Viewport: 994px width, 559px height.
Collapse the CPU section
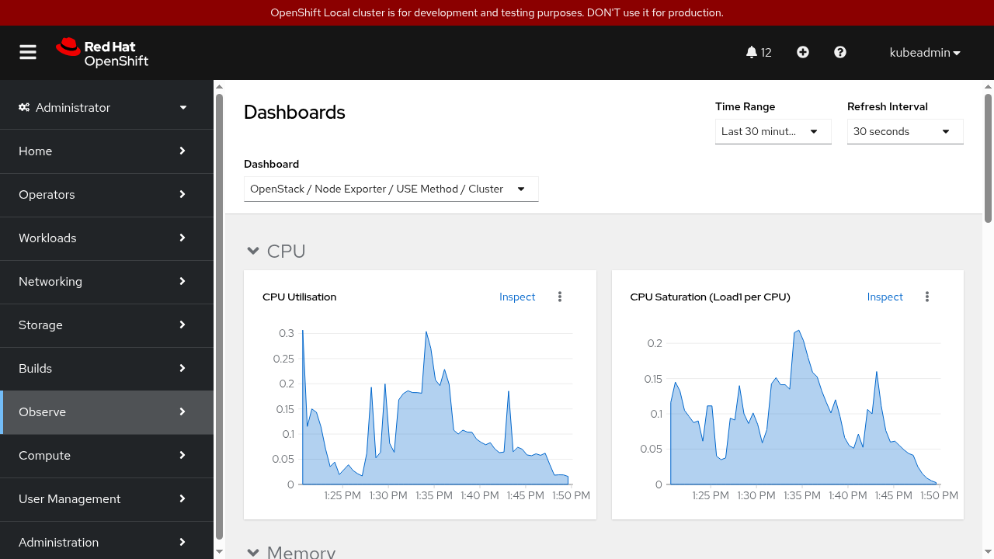click(x=252, y=251)
